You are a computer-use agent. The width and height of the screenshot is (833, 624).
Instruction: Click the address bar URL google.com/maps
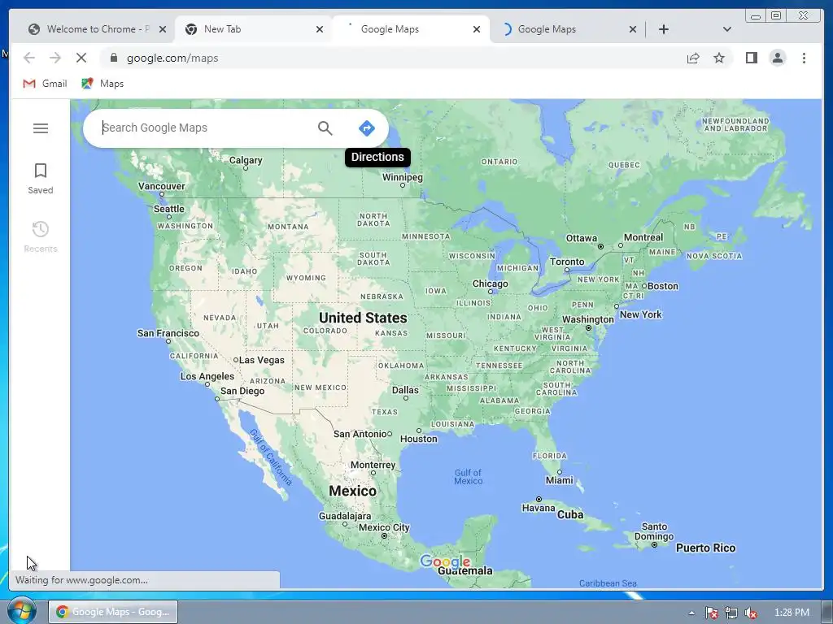tap(172, 58)
